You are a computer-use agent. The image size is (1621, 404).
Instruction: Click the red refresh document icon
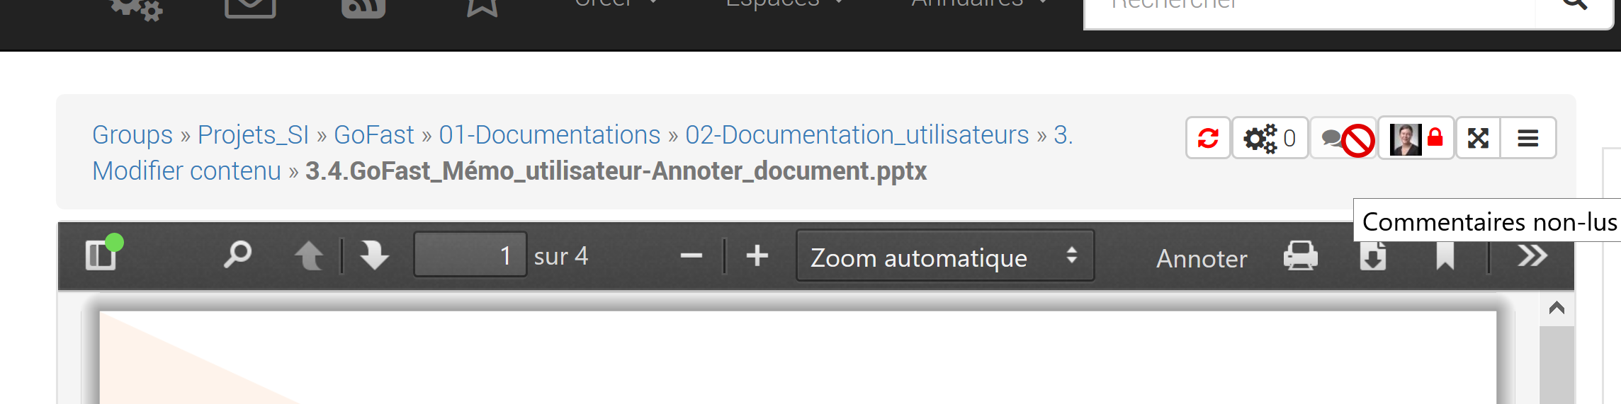(1208, 138)
